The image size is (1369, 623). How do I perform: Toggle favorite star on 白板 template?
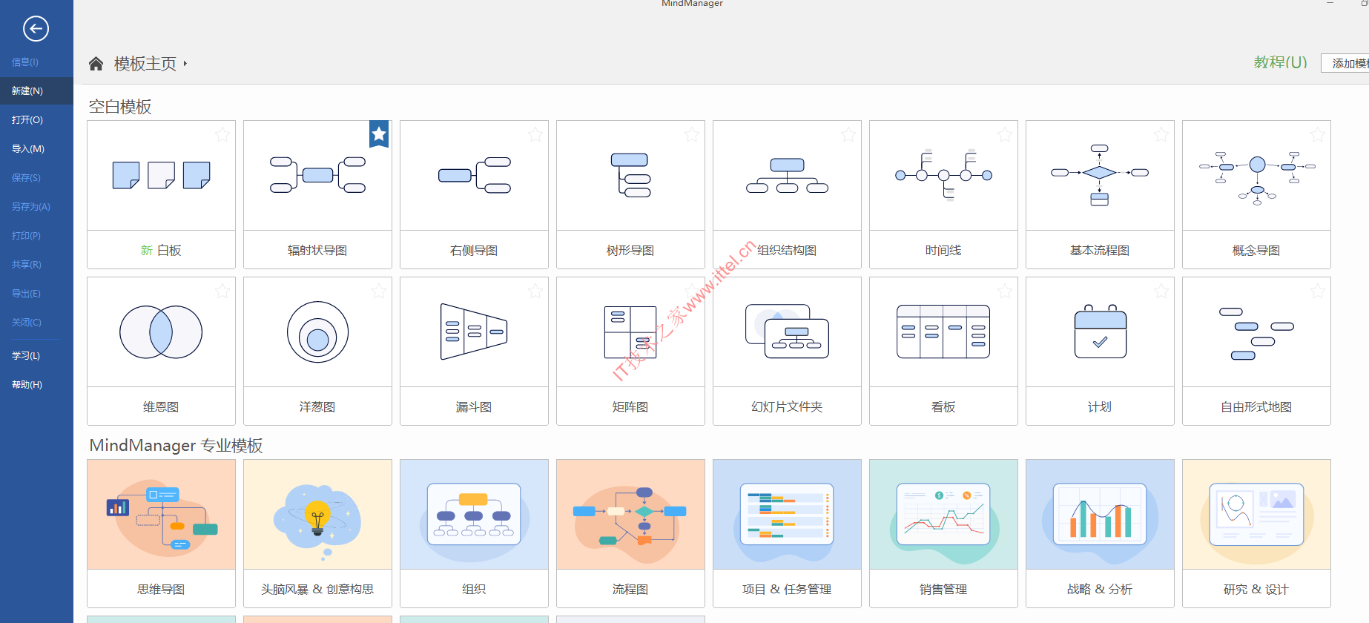[x=222, y=134]
